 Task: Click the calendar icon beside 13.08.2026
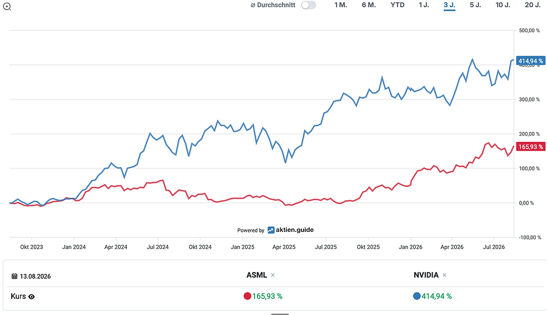(x=15, y=277)
